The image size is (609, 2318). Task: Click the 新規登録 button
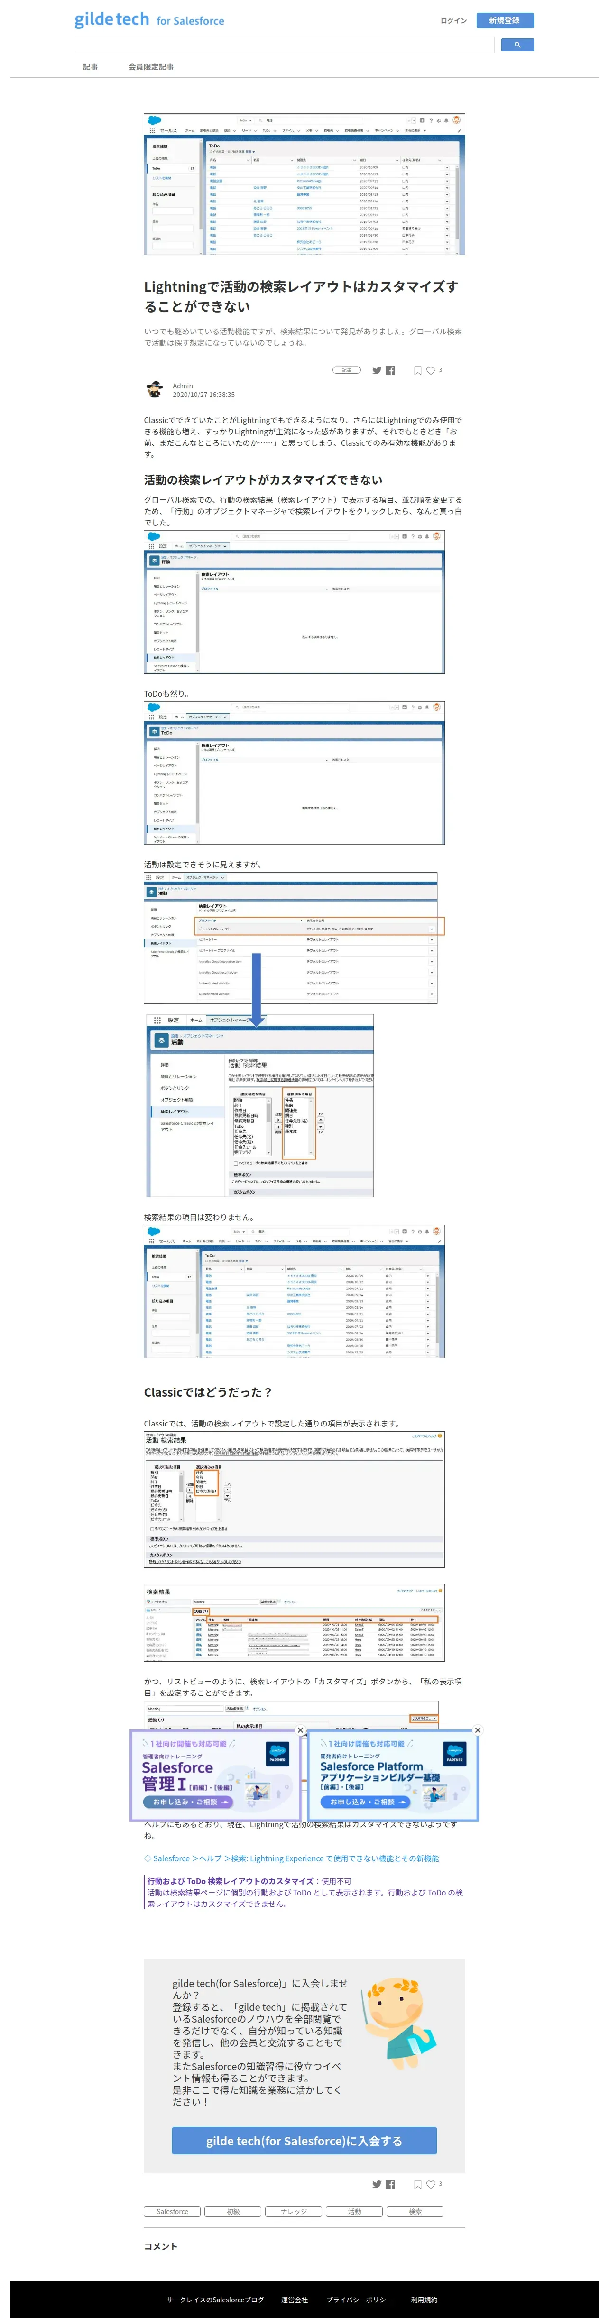coord(505,20)
